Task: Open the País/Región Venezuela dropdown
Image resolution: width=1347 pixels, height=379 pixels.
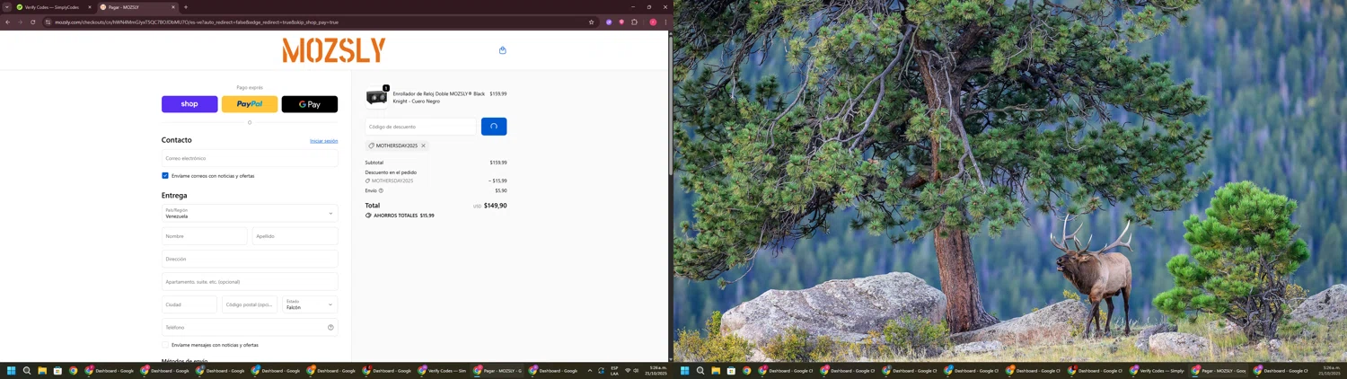Action: click(x=250, y=213)
